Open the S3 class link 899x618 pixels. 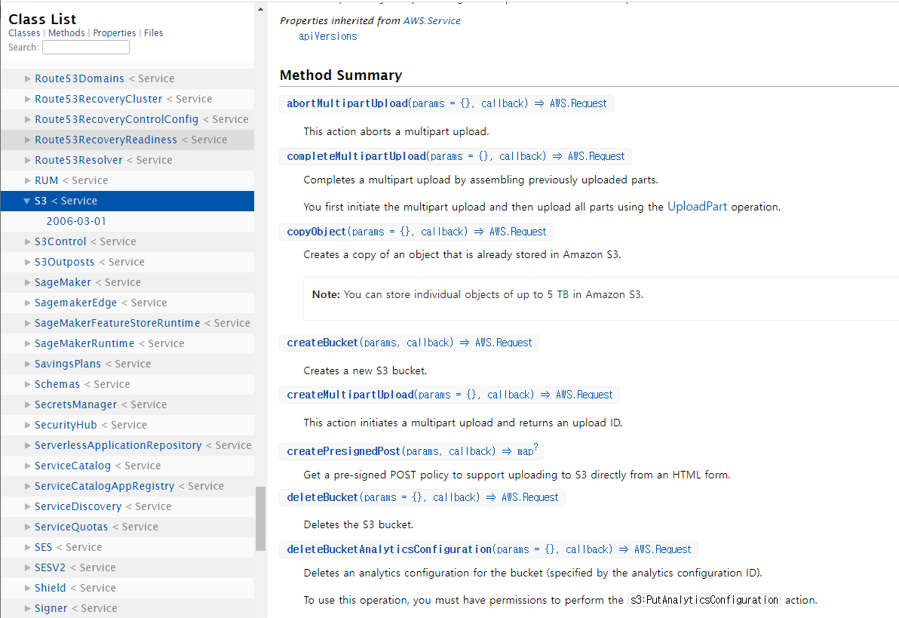point(41,201)
